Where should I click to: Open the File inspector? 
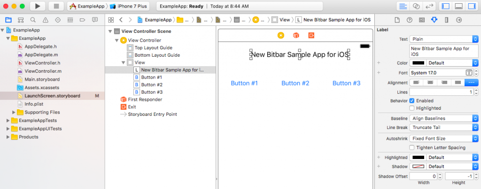pyautogui.click(x=397, y=20)
